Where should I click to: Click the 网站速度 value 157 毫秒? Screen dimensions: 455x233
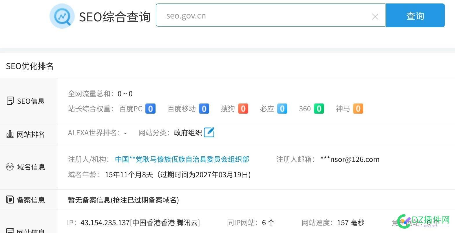351,223
